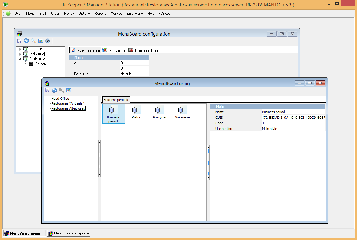Maximize the MenuBoard using window
The image size is (357, 240).
tap(310, 83)
